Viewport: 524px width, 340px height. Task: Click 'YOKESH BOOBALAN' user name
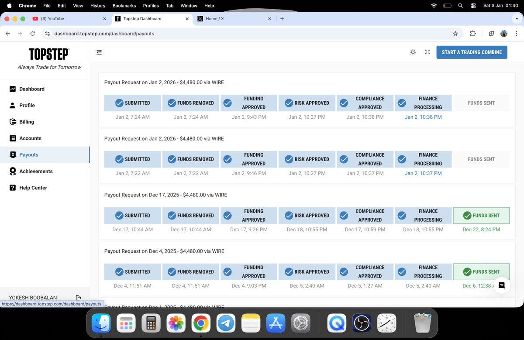pyautogui.click(x=33, y=298)
